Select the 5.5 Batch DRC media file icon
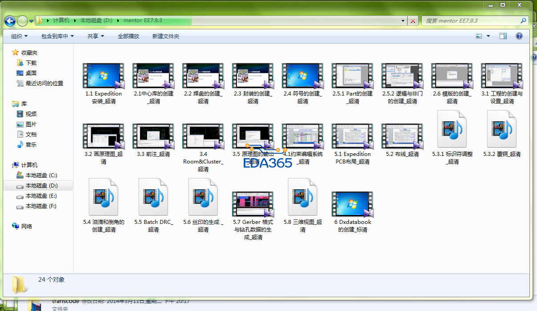 [153, 197]
